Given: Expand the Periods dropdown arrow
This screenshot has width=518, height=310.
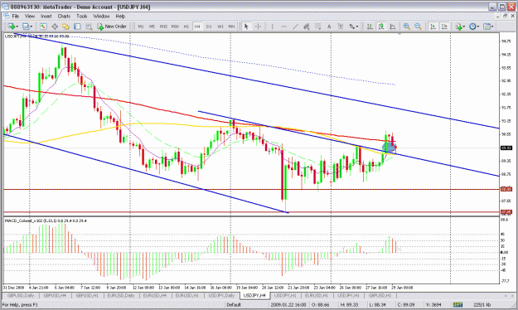Looking at the screenshot, I should 478,27.
